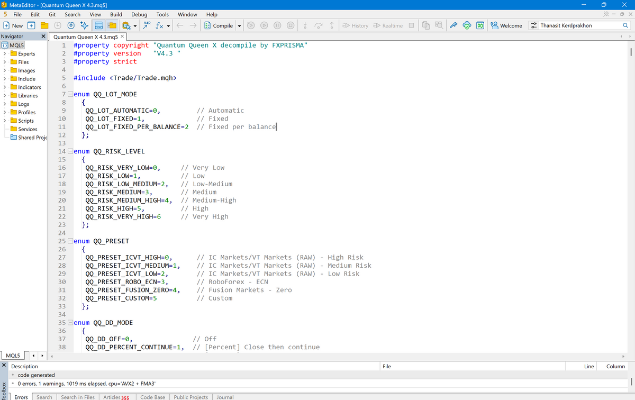
Task: Expand the Logs folder
Action: click(x=5, y=104)
